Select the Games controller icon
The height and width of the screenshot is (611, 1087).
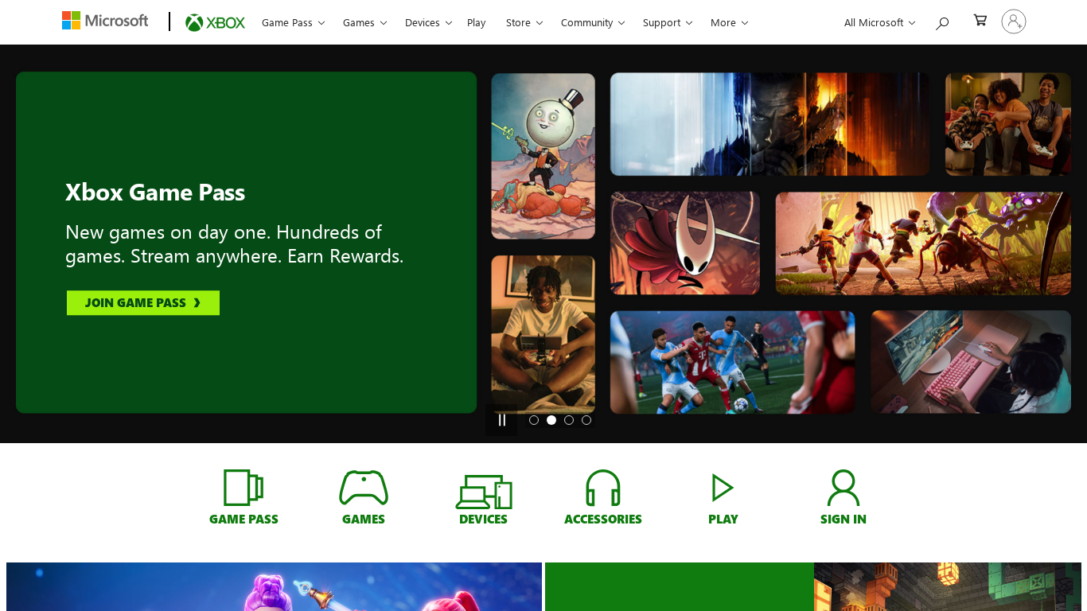(364, 488)
